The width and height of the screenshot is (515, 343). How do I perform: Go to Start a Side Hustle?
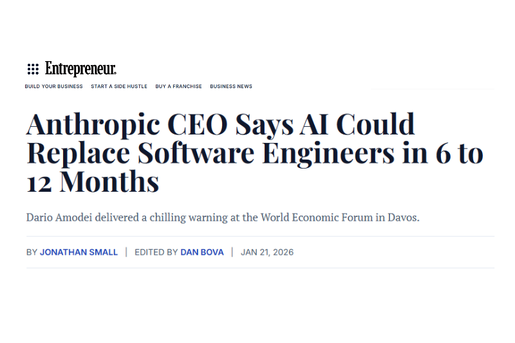[119, 86]
